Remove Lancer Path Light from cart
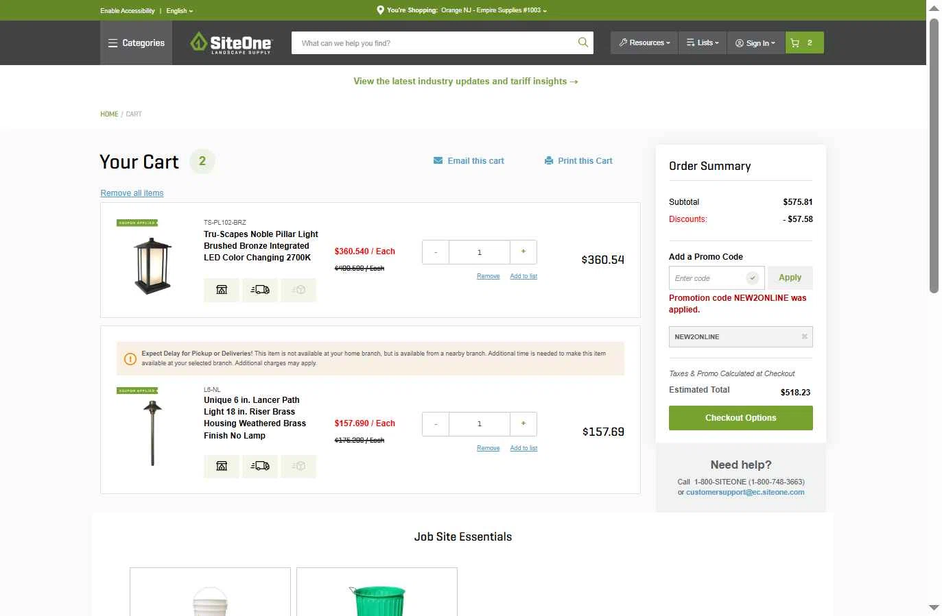942x616 pixels. click(x=488, y=448)
